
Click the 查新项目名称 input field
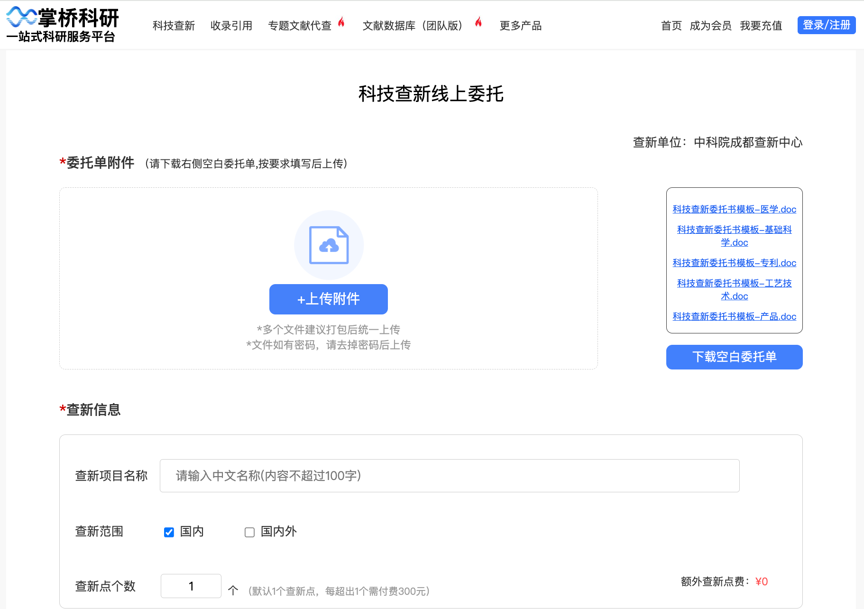pos(450,476)
